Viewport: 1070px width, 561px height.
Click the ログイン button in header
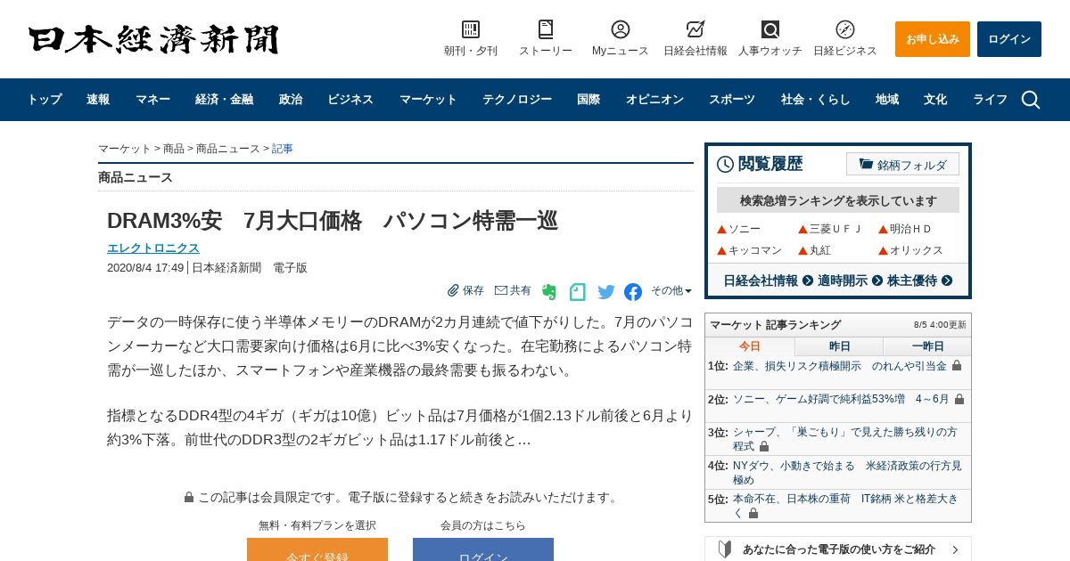pyautogui.click(x=1009, y=39)
